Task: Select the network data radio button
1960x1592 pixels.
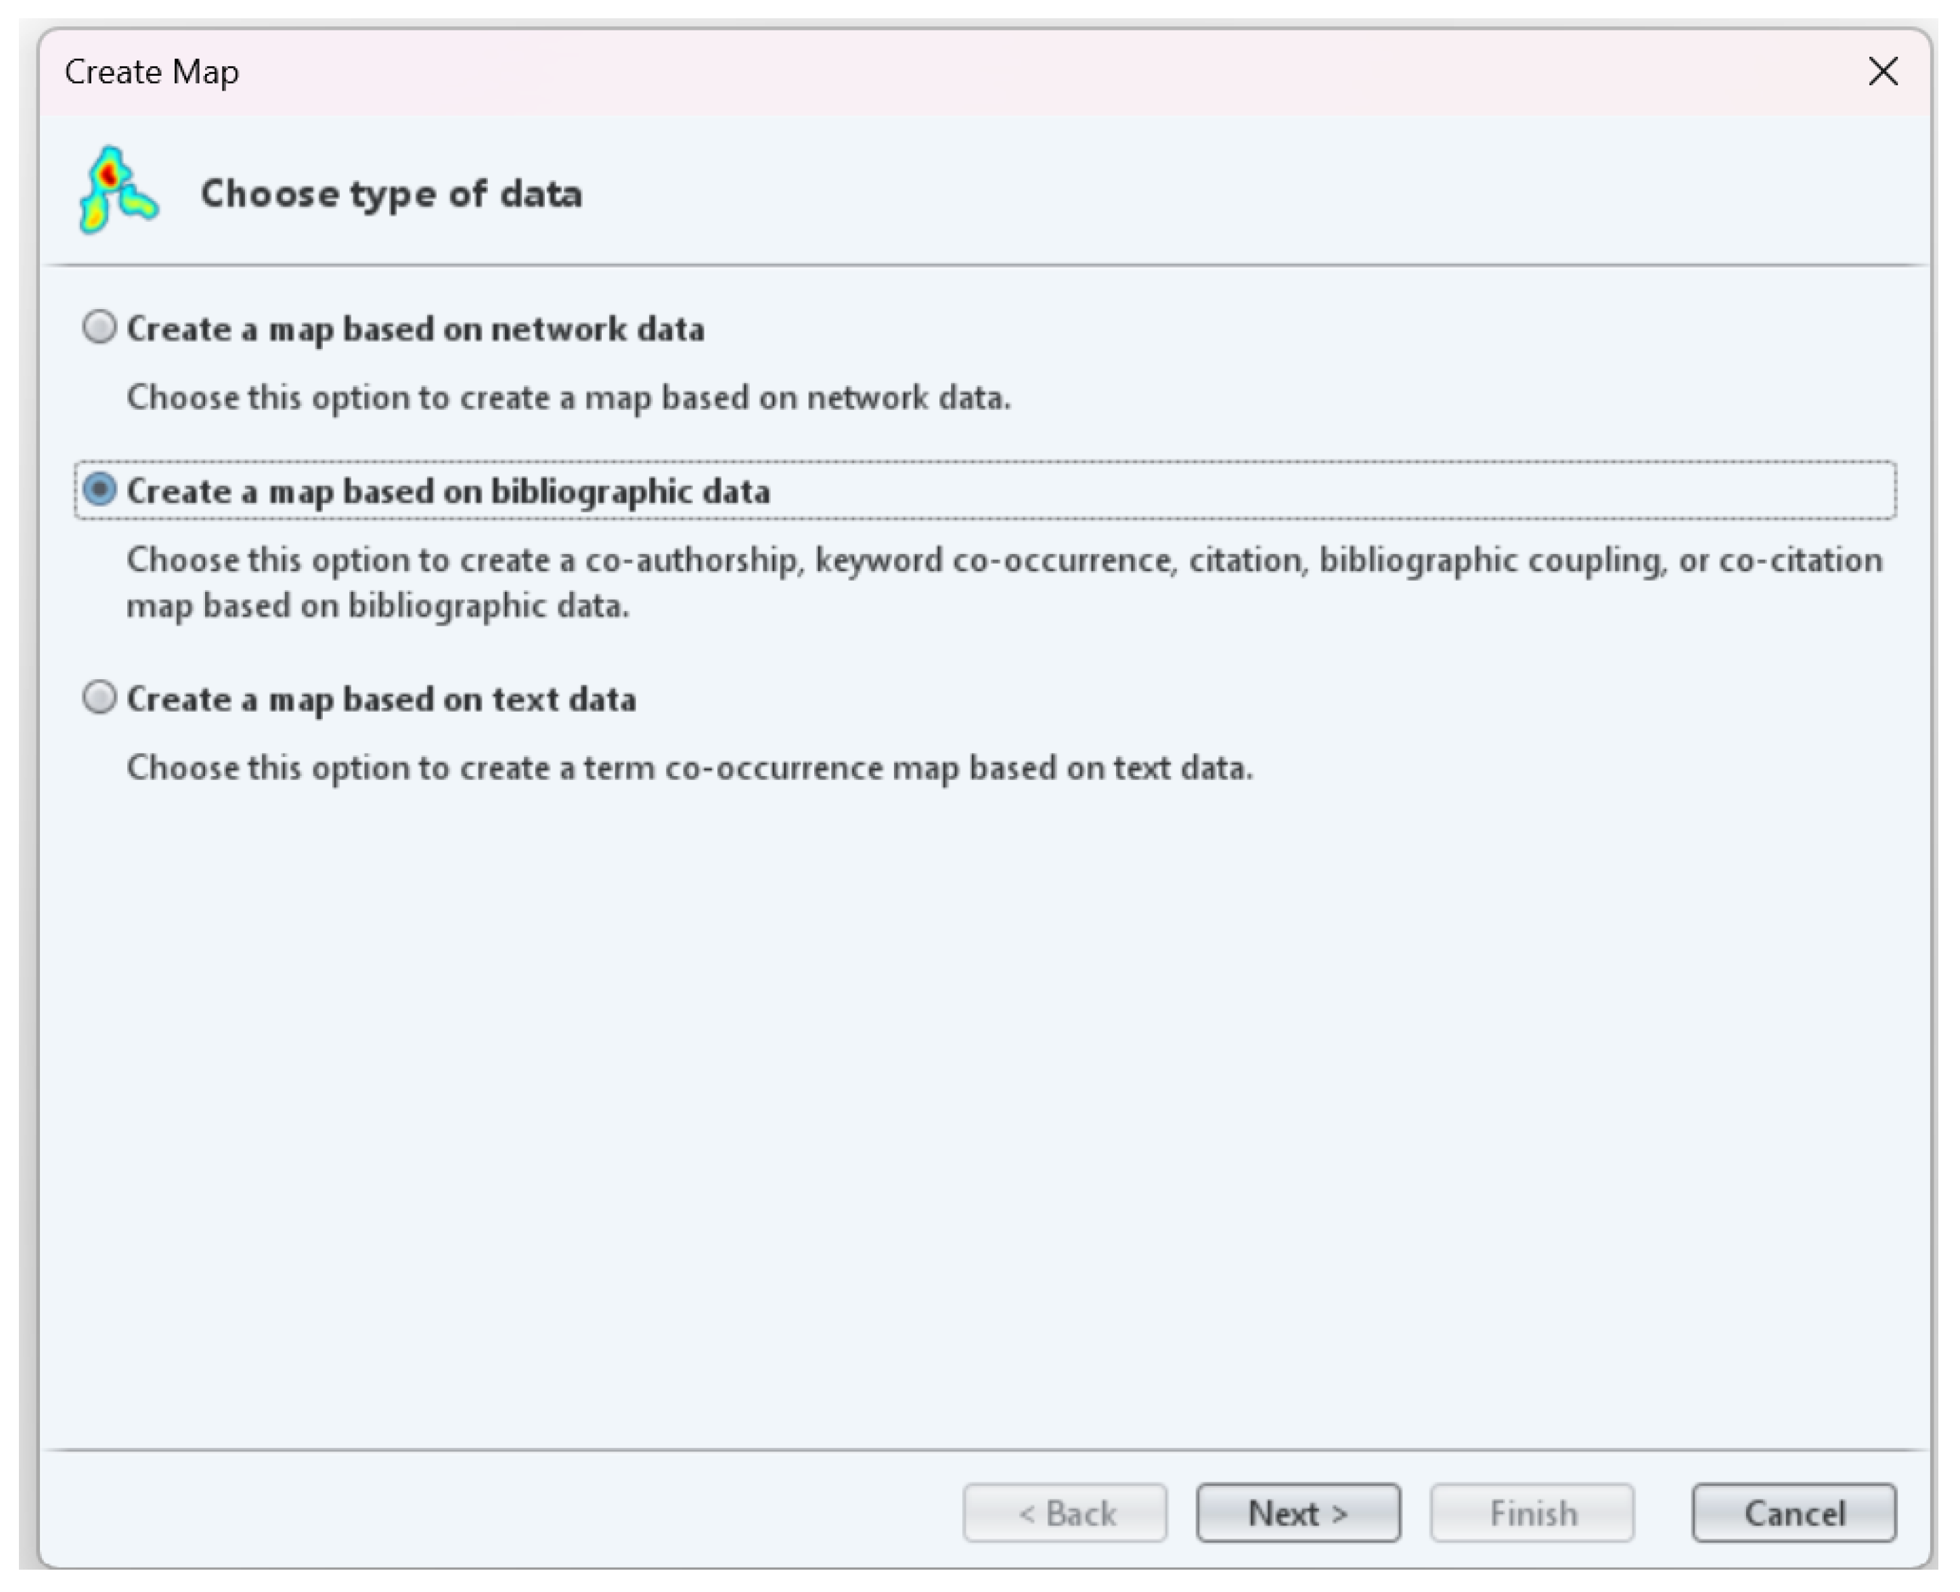Action: tap(99, 327)
